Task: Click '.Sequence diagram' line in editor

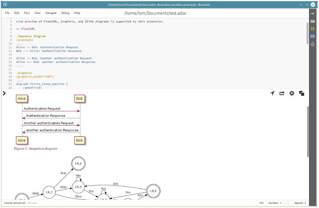Action: coord(31,36)
